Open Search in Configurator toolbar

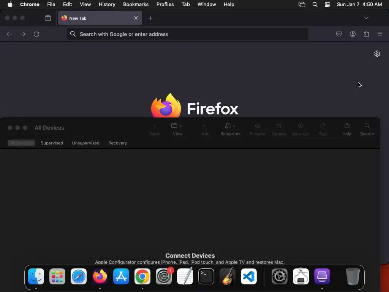(x=367, y=129)
